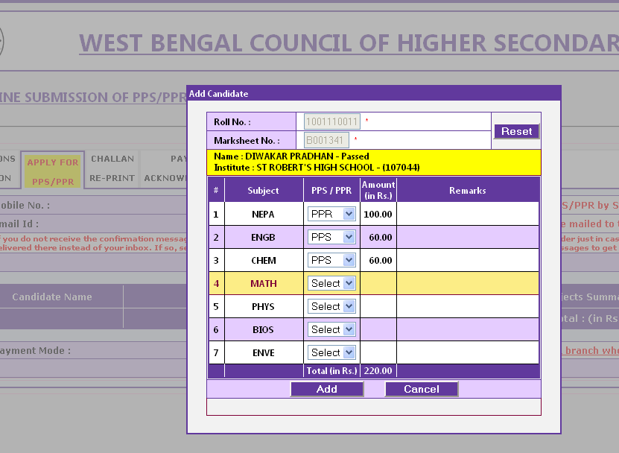Viewport: 619px width, 453px height.
Task: Open Select dropdown for ENVE row
Action: point(331,352)
